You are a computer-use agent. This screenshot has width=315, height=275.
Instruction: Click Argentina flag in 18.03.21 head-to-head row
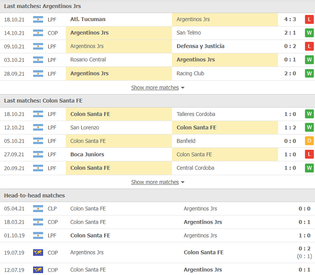[x=38, y=222]
